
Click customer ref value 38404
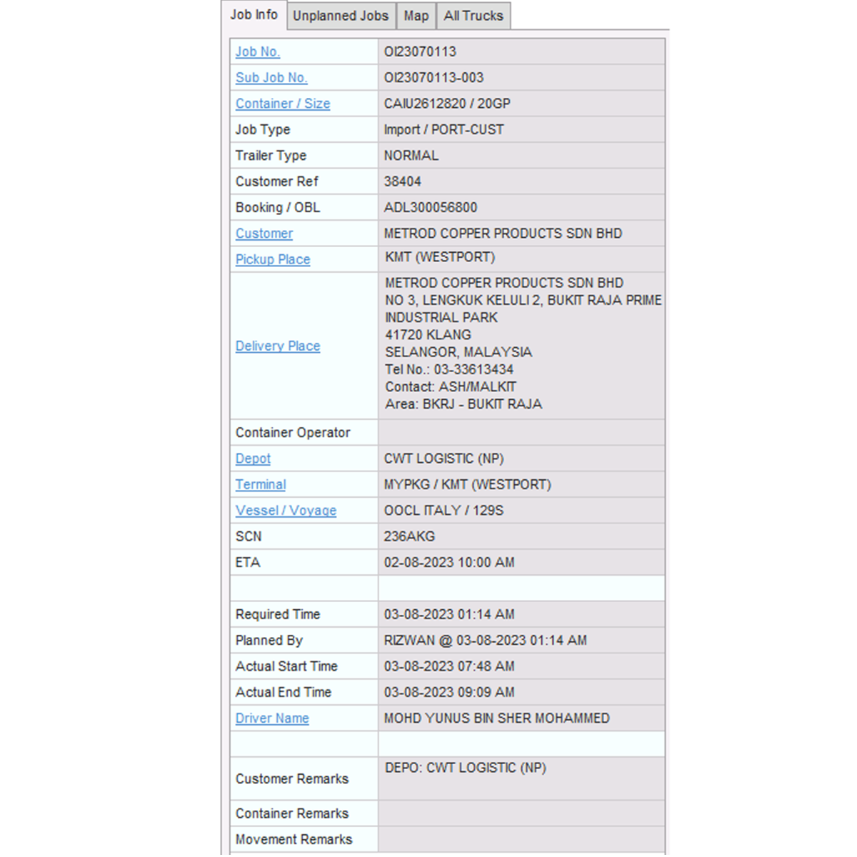pyautogui.click(x=403, y=181)
